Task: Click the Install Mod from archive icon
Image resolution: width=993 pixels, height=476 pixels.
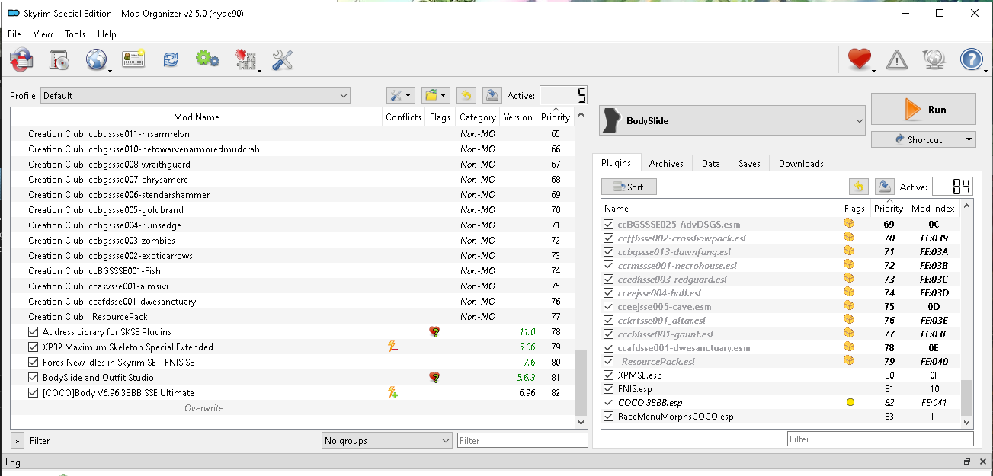Action: click(59, 60)
